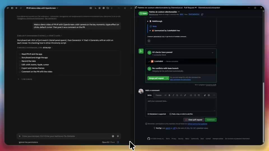Click the GitHub page vertical scrollbar thumb
This screenshot has width=269, height=151.
(x=263, y=113)
